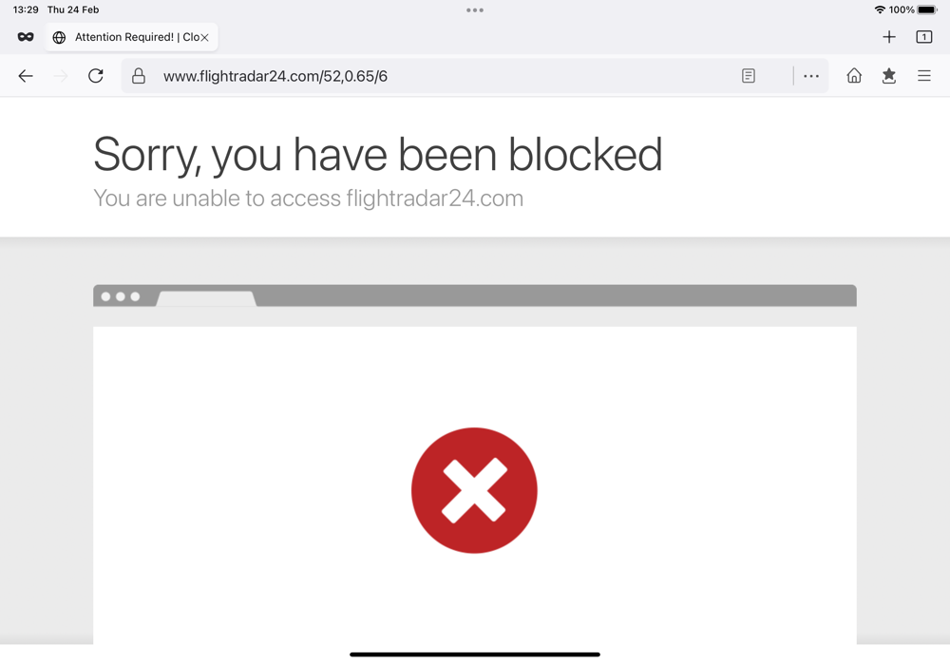Close the Attention Required tab
Image resolution: width=950 pixels, height=663 pixels.
[x=205, y=38]
